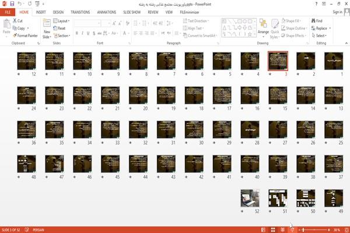The height and width of the screenshot is (233, 350).
Task: Select slide thumbnail 12
Action: point(26,61)
